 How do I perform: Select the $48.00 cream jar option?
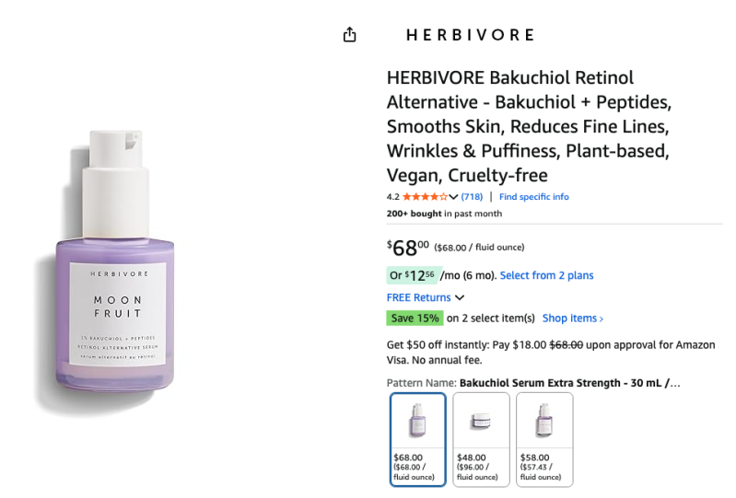coord(481,439)
